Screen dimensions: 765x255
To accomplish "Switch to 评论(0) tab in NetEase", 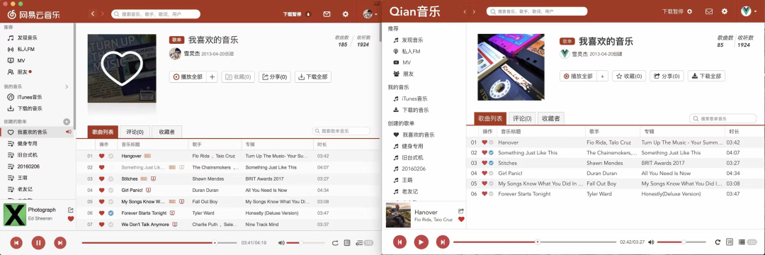I will tap(135, 132).
